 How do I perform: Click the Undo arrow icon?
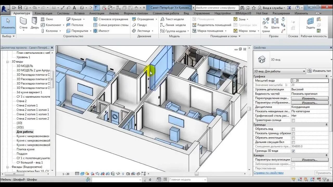(x=34, y=8)
